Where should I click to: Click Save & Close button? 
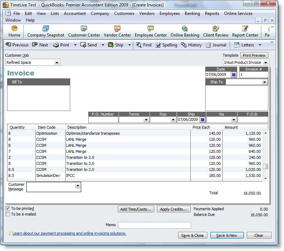(x=193, y=235)
